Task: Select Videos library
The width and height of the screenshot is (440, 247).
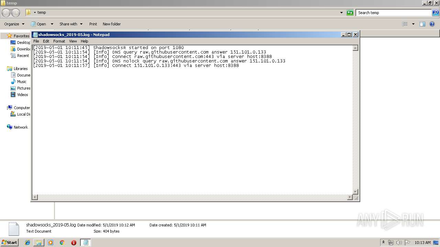Action: pyautogui.click(x=19, y=95)
